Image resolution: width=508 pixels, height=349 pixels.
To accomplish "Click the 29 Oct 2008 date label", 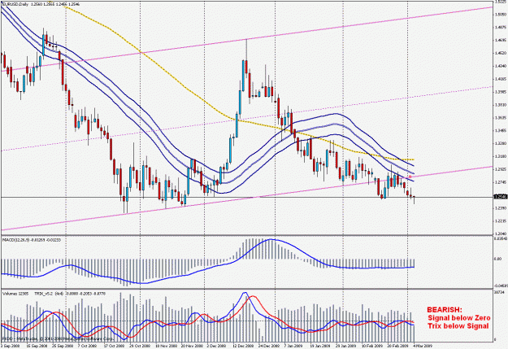I will click(x=141, y=346).
